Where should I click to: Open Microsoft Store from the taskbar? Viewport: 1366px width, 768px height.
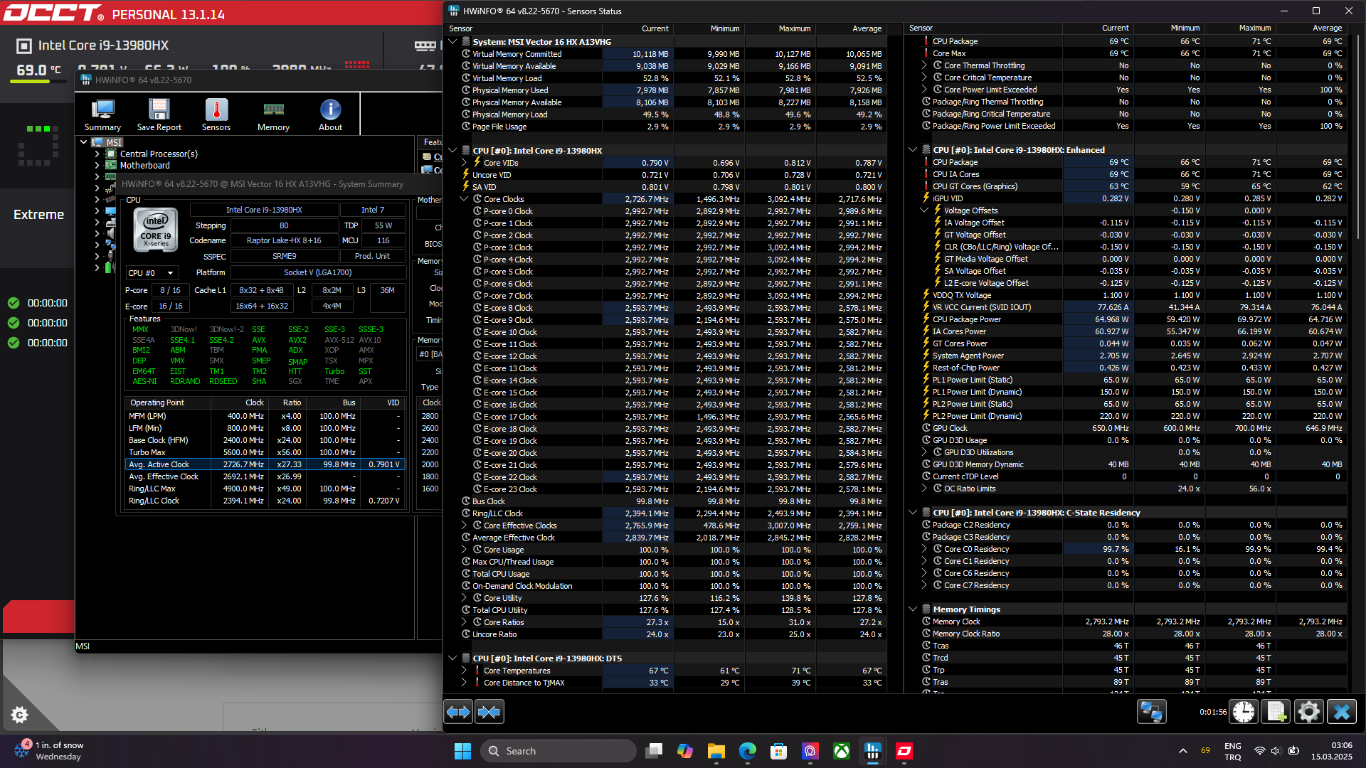pyautogui.click(x=779, y=751)
